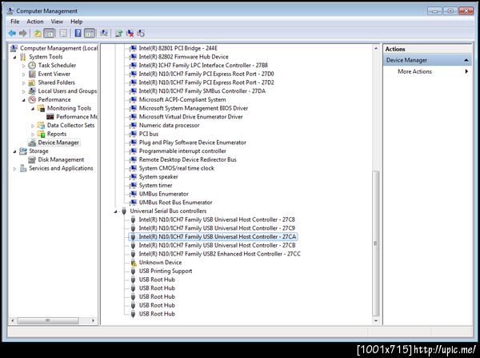Expand the Shared Folders node arrow
Viewport: 480px width, 358px height.
23,82
